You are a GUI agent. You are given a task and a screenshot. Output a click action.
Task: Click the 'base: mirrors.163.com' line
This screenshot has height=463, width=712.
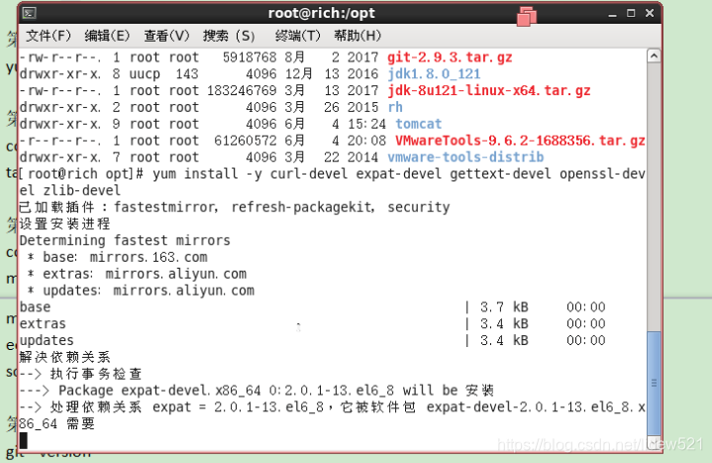(x=117, y=257)
